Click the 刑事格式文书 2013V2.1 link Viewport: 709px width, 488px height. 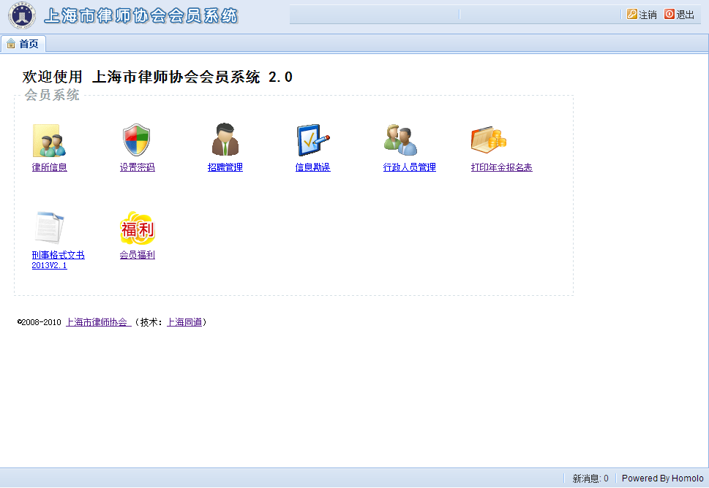(x=58, y=260)
